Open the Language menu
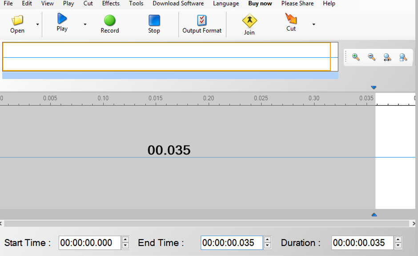Viewport: 418px width, 256px height. tap(226, 4)
